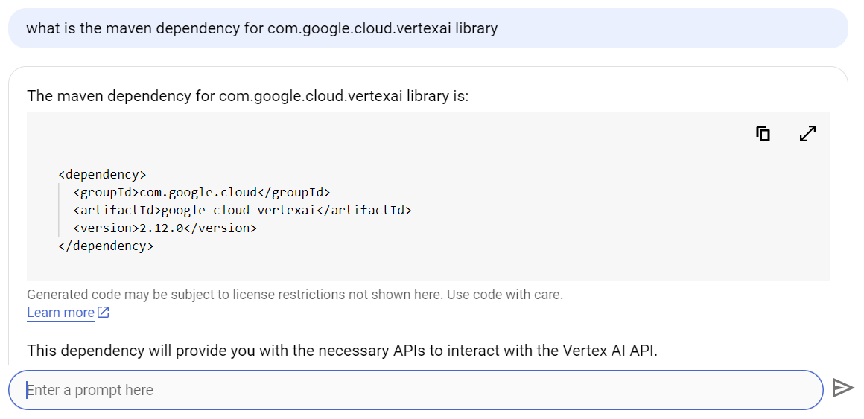Click the groupId line in the code
The height and width of the screenshot is (419, 864).
pos(201,193)
